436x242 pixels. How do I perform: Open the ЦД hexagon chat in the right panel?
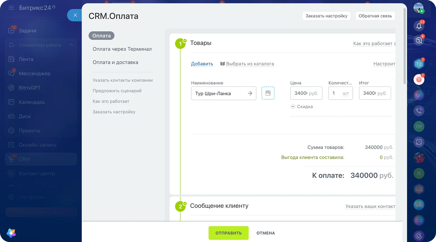[419, 189]
